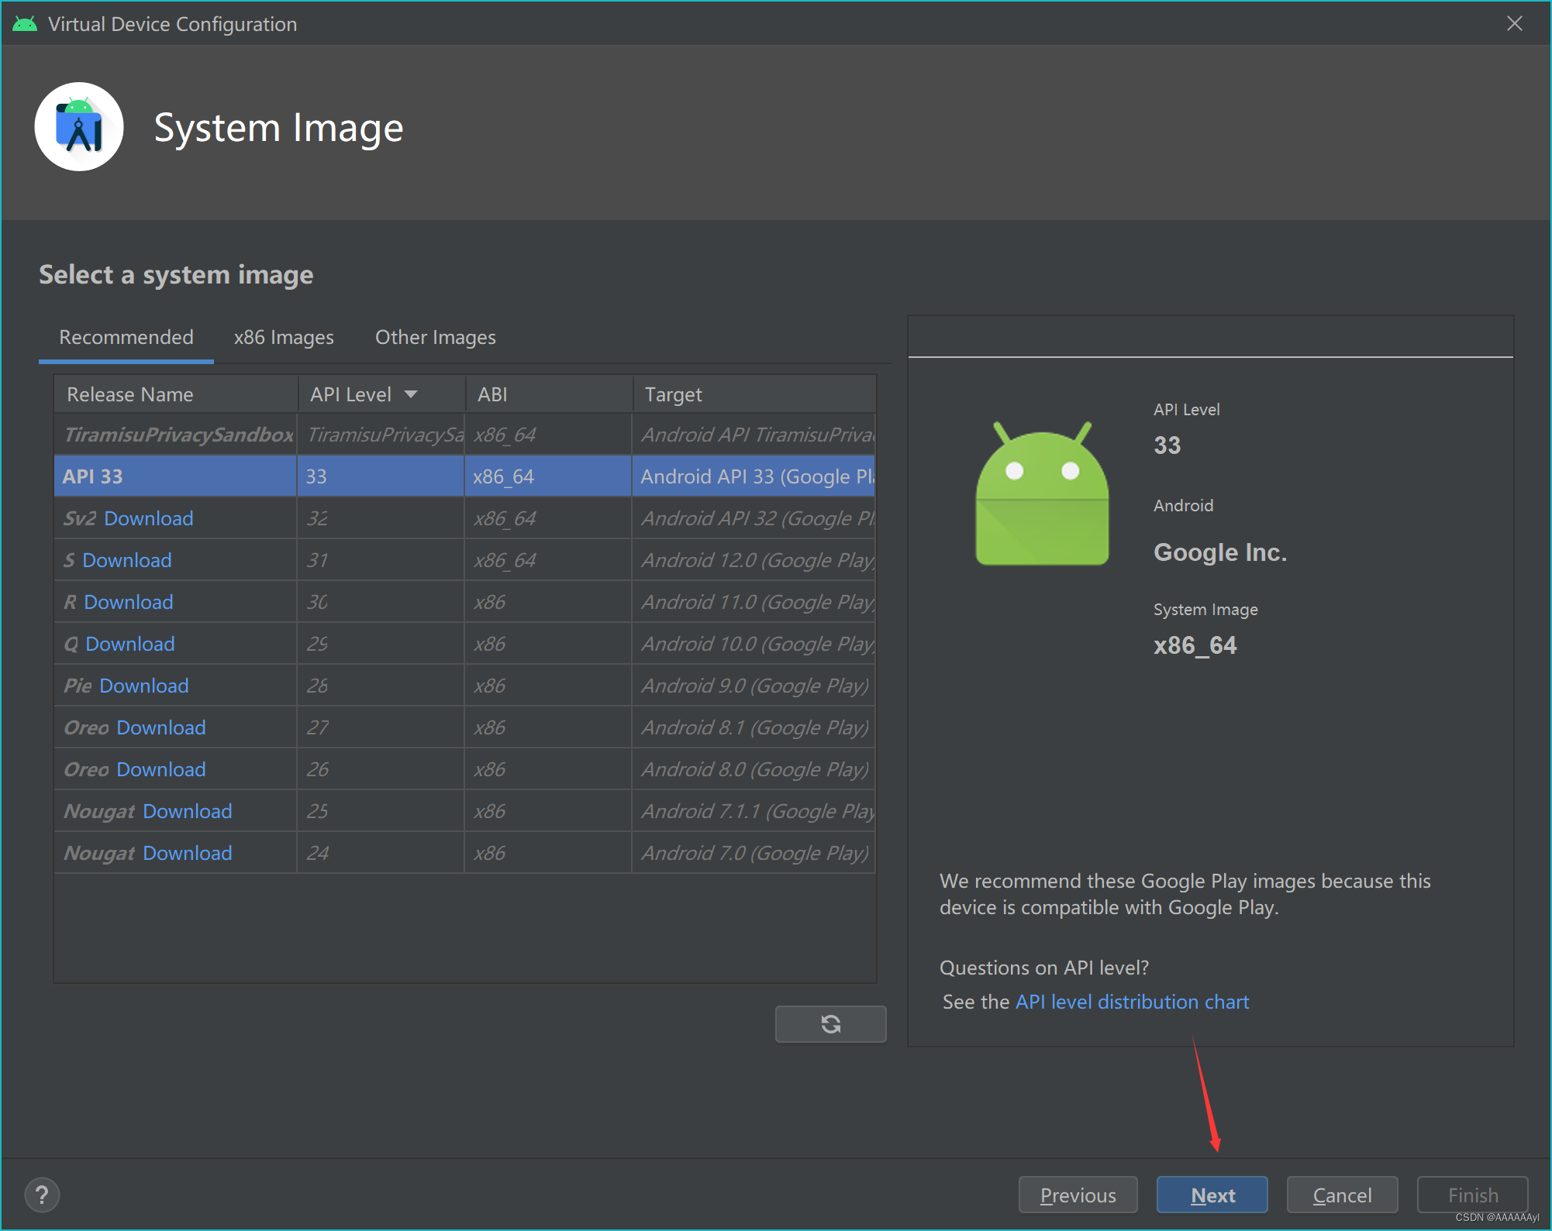Switch to Other Images tab

tap(436, 336)
